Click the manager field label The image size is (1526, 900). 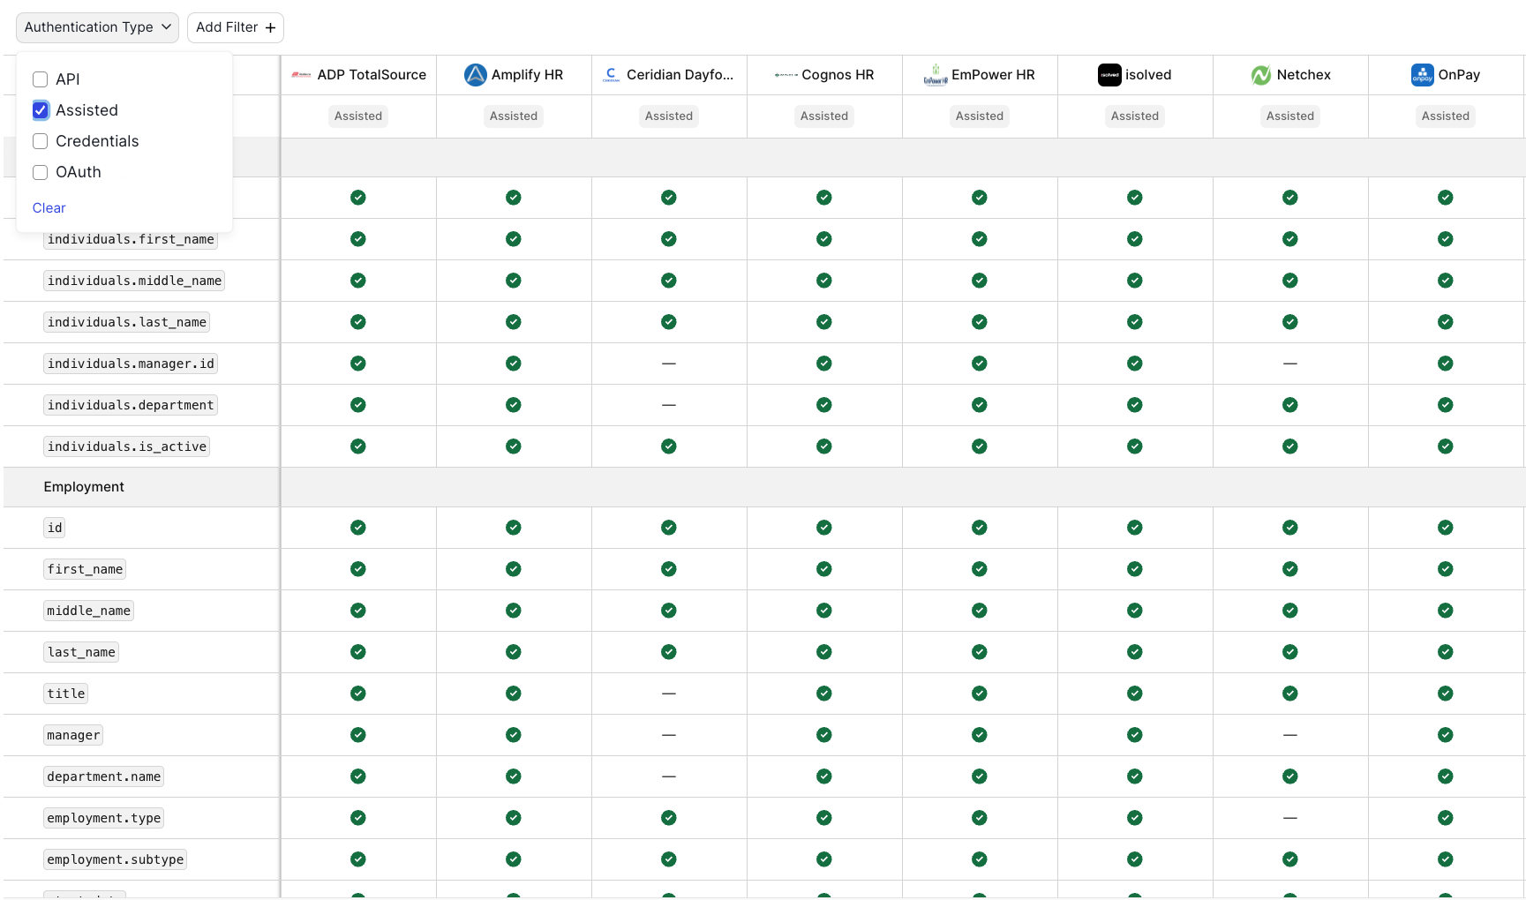(73, 735)
